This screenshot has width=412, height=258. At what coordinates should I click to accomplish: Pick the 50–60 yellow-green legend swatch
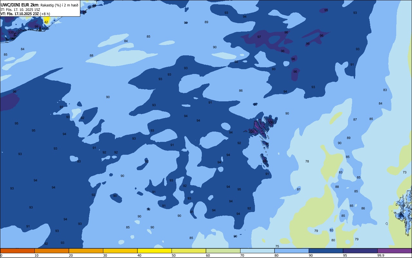(x=189, y=251)
